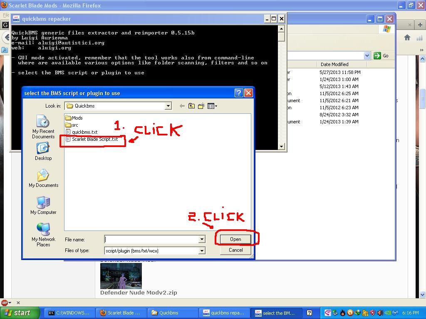This screenshot has height=319, width=426.
Task: Click the Open button
Action: pyautogui.click(x=235, y=239)
